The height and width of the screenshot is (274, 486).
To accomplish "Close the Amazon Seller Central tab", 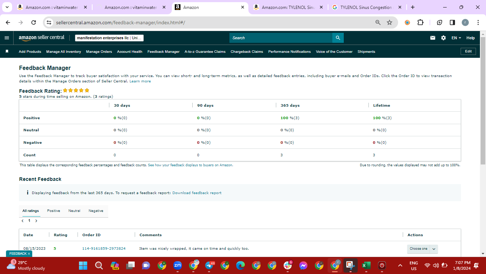I will tap(243, 7).
